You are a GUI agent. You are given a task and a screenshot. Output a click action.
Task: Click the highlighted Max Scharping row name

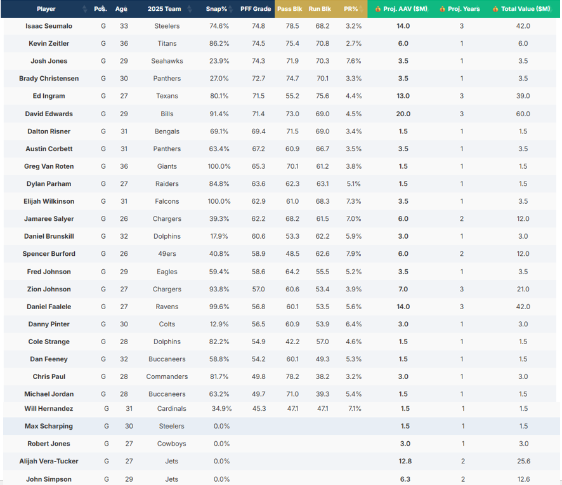point(49,426)
